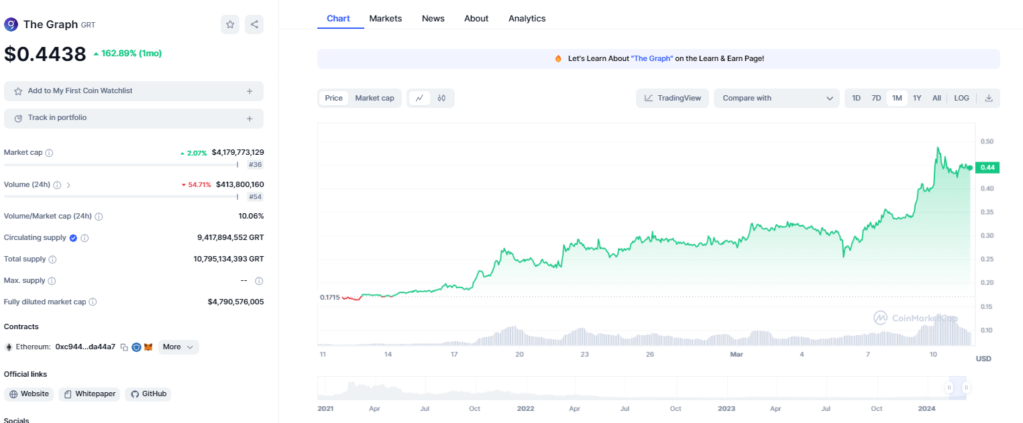
Task: Show Max. supply info icon
Action: [x=52, y=281]
